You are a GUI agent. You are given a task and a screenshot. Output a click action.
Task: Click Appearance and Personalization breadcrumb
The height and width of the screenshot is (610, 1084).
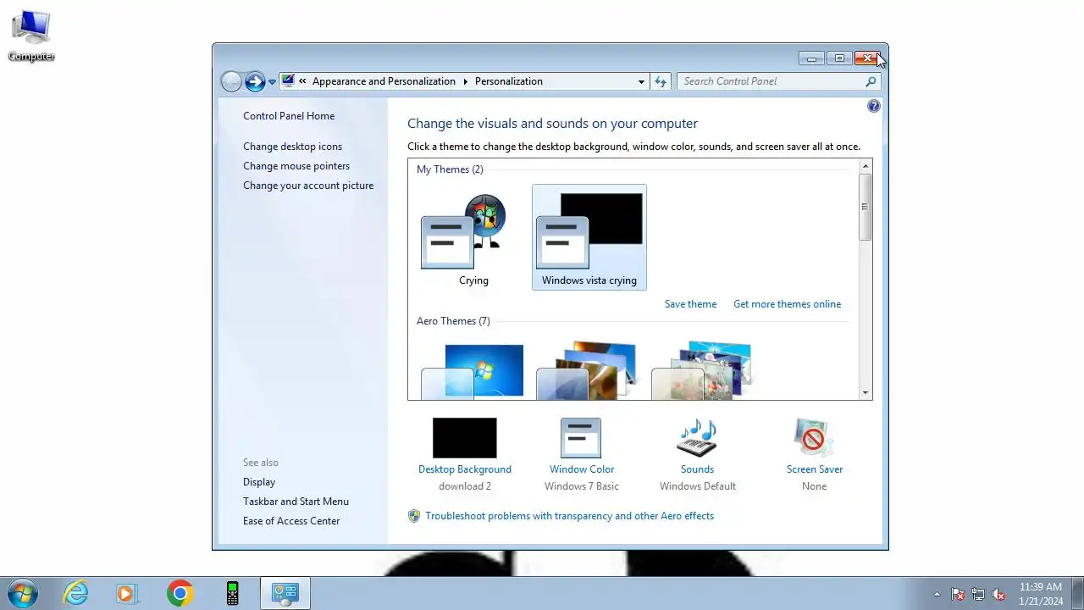click(384, 81)
